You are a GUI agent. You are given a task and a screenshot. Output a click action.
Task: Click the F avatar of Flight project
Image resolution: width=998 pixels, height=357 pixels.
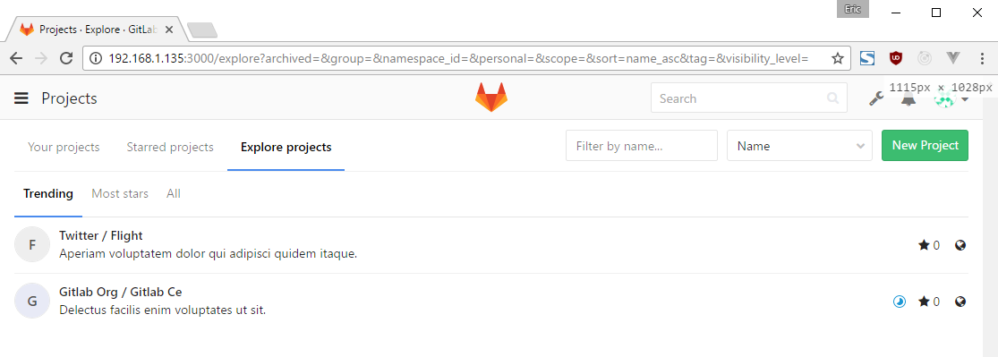[x=32, y=244]
